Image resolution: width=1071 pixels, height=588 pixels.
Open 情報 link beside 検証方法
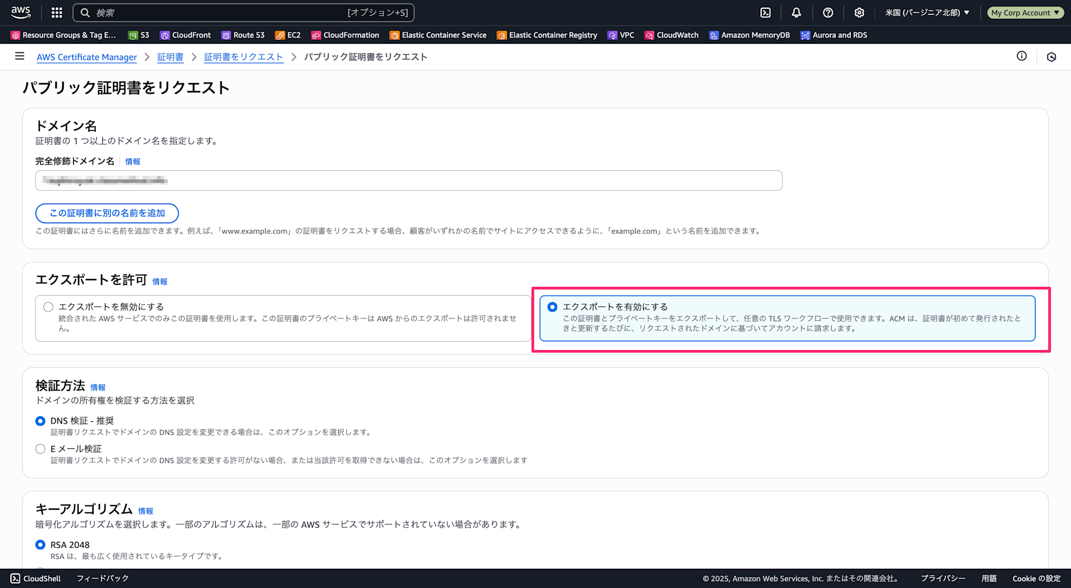98,387
